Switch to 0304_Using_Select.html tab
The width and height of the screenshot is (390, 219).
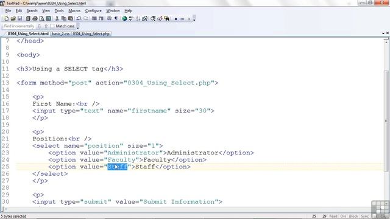pos(28,33)
